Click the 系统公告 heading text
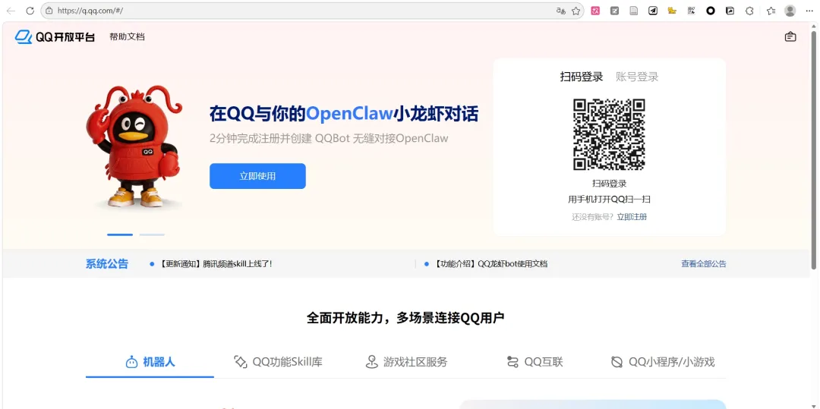The image size is (820, 409). click(107, 264)
